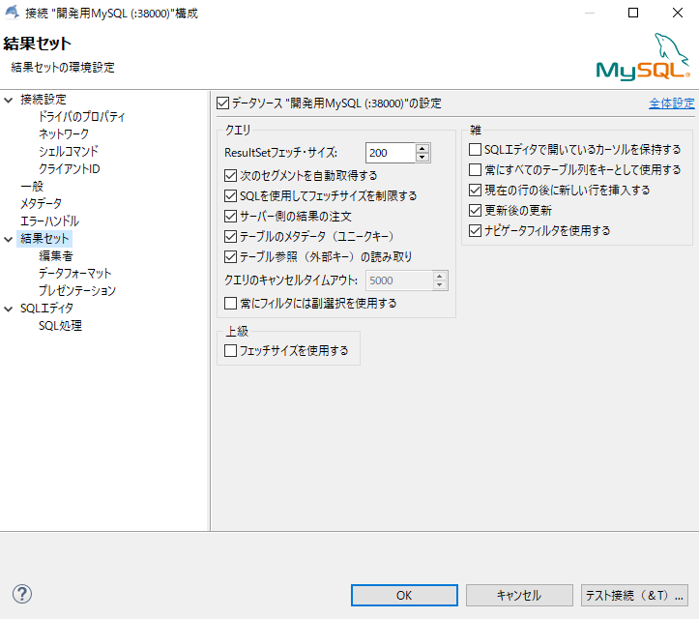Image resolution: width=699 pixels, height=619 pixels.
Task: Uncheck 現在の行の後に新しい行を挿入する
Action: [476, 190]
